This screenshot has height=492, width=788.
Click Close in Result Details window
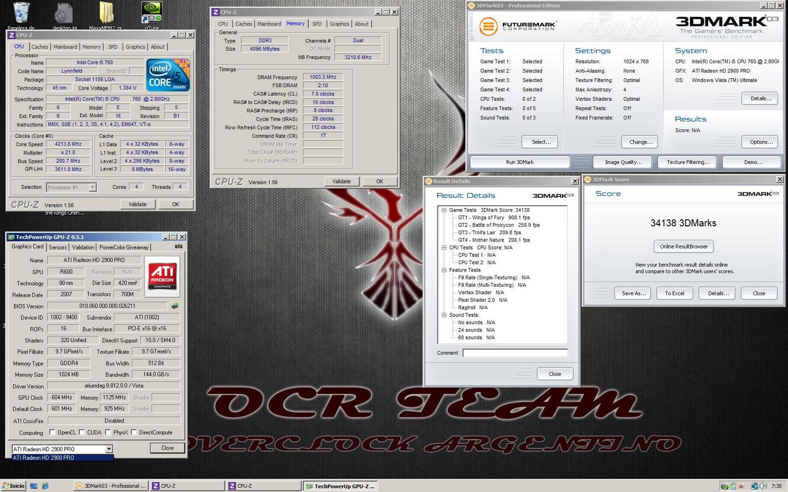(x=555, y=374)
